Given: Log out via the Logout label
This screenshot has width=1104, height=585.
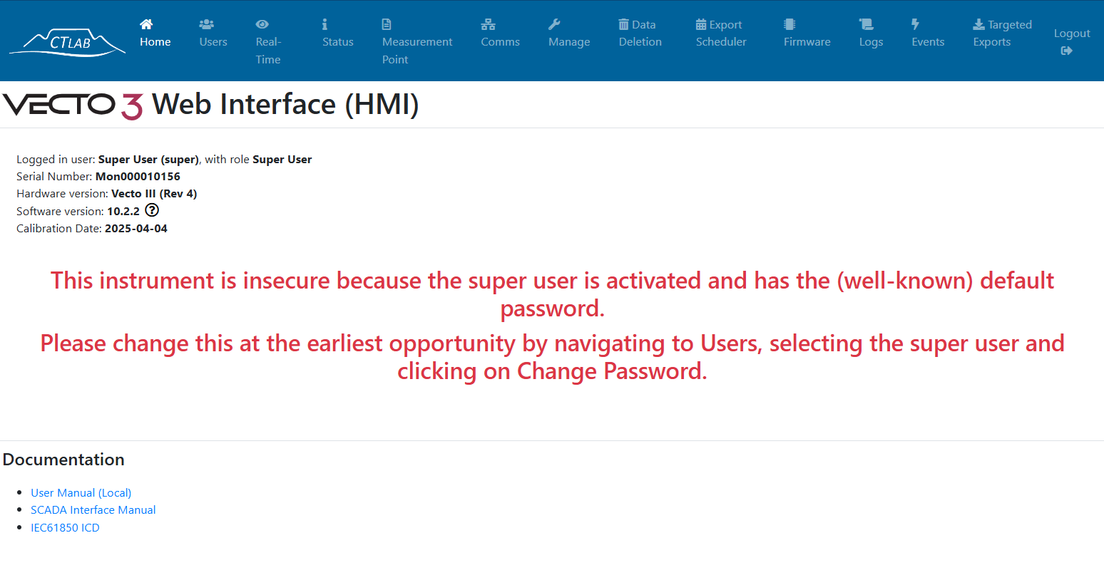Looking at the screenshot, I should pos(1072,33).
